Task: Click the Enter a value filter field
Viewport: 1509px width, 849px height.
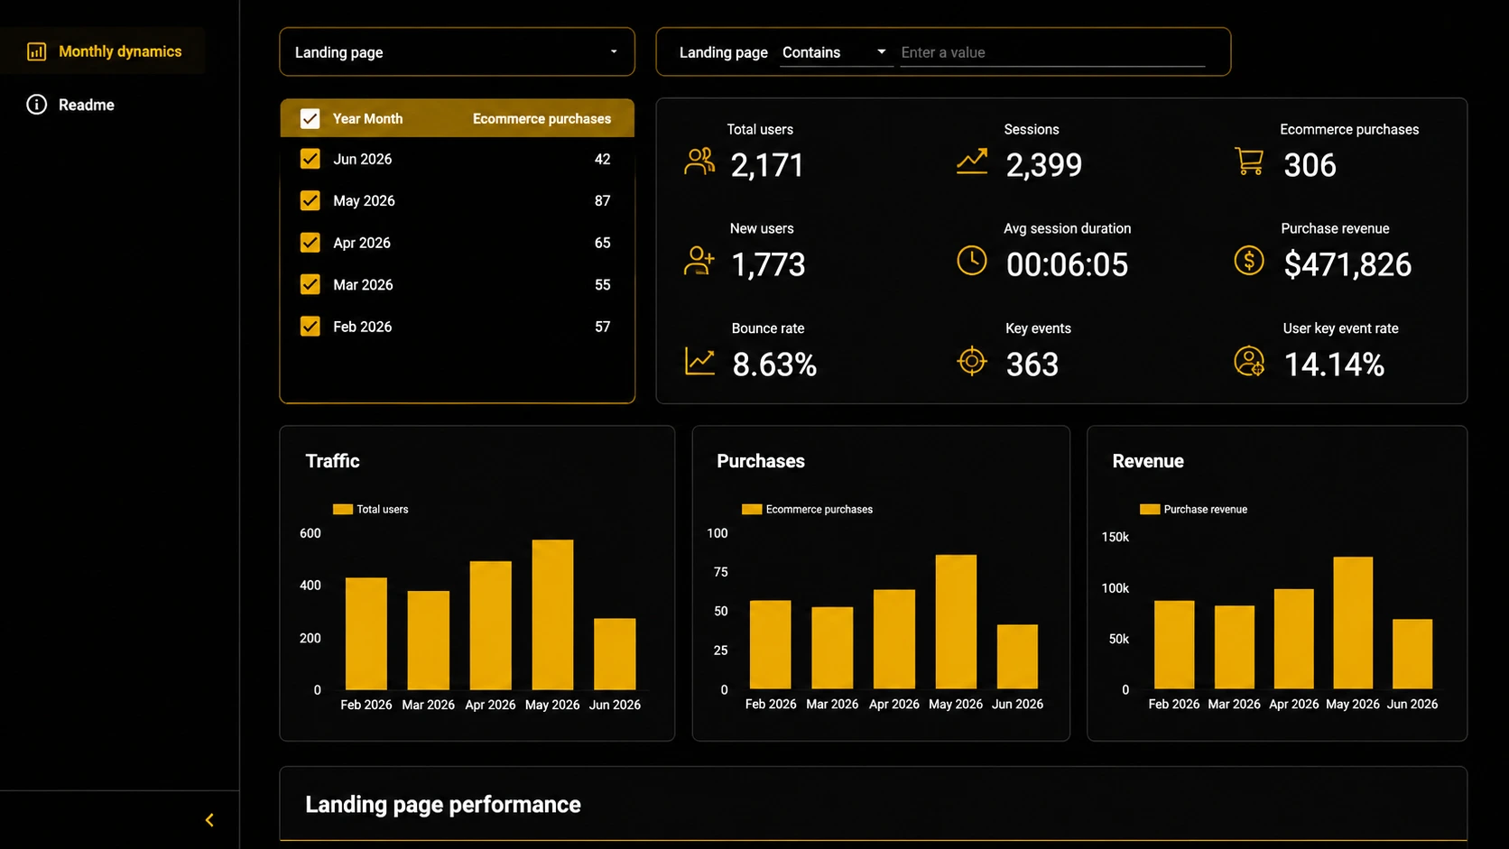Action: pyautogui.click(x=1052, y=52)
